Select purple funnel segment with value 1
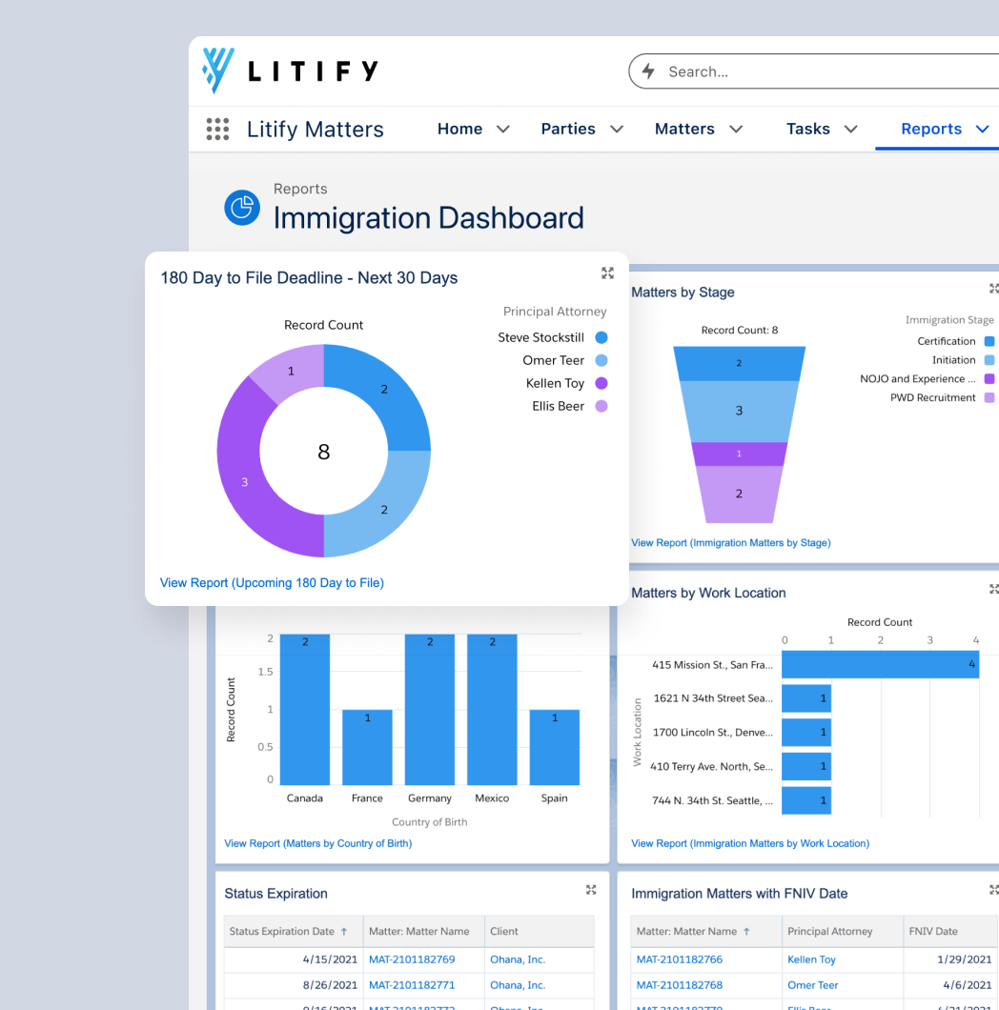This screenshot has width=999, height=1010. (x=739, y=454)
